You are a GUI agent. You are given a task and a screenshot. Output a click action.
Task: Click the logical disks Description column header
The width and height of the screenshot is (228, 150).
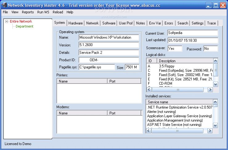pos(185,61)
